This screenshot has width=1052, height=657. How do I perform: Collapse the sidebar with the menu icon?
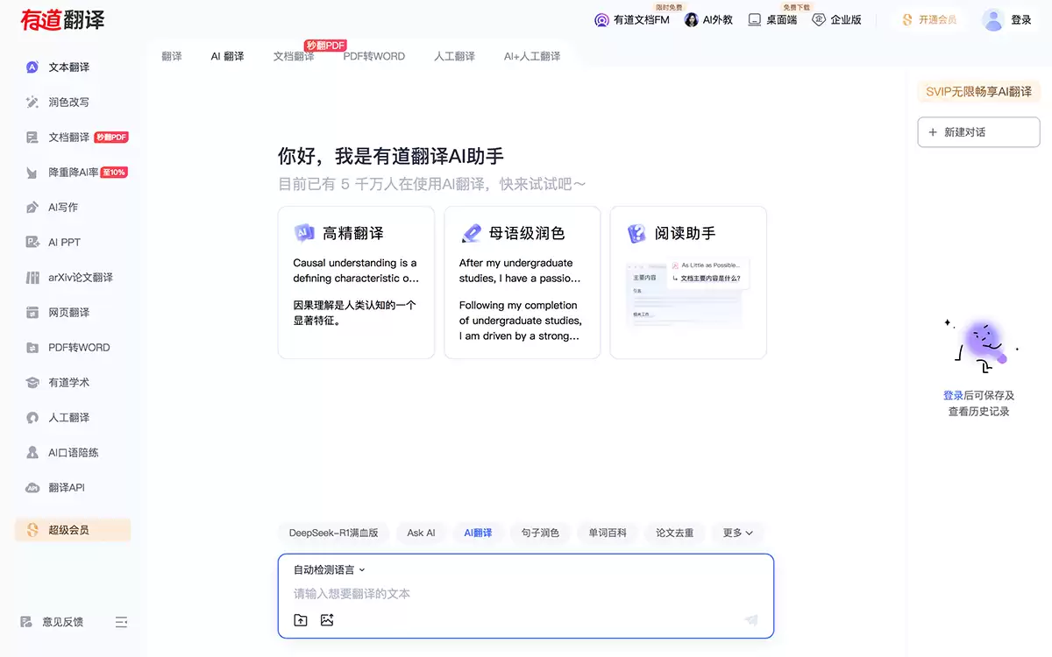[x=121, y=622]
